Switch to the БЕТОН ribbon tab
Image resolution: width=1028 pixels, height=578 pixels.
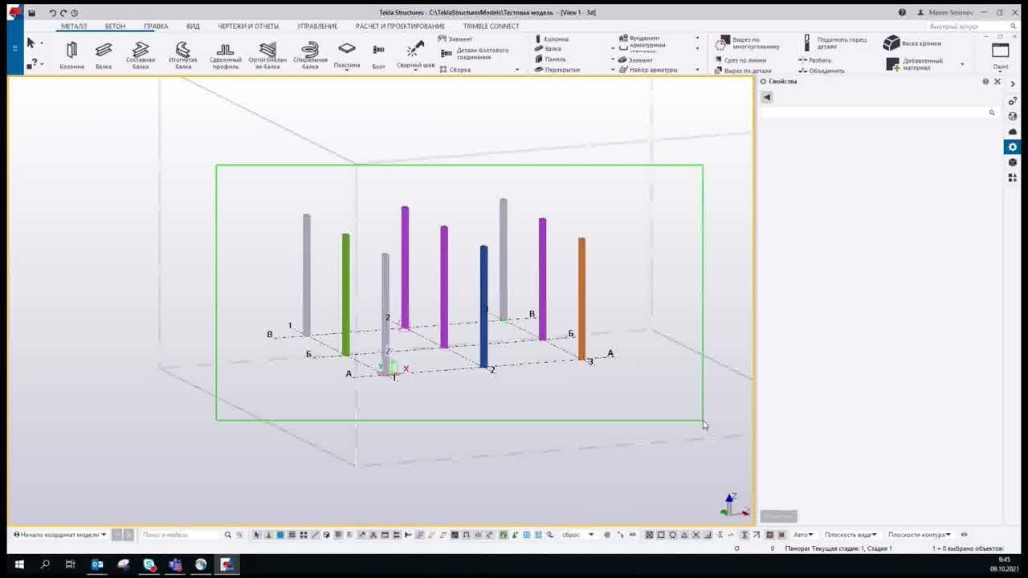click(115, 26)
